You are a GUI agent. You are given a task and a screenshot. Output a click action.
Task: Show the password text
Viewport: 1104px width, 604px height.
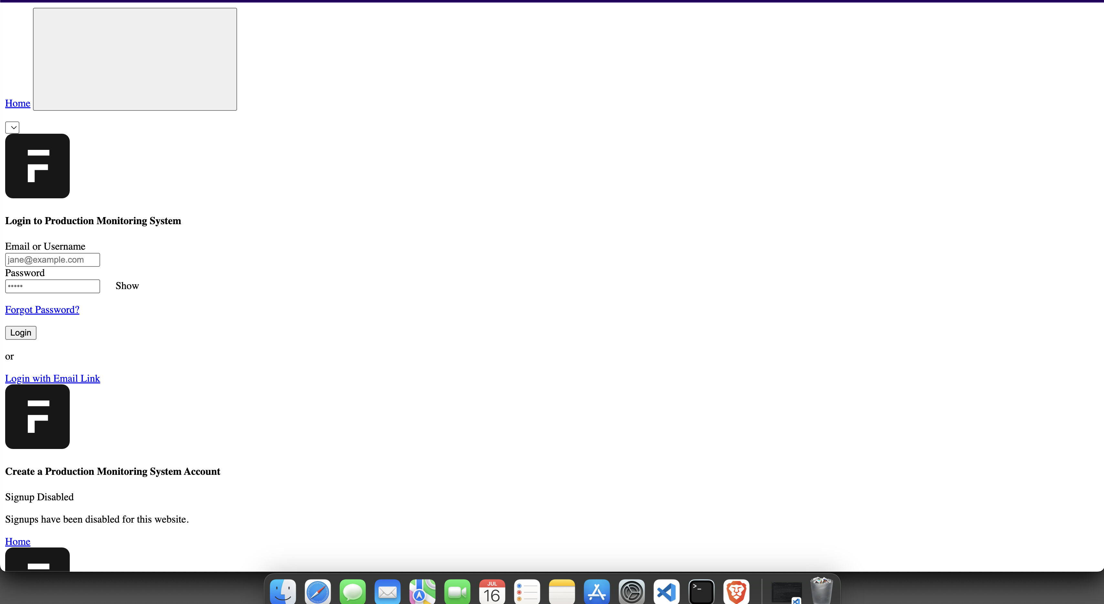tap(127, 286)
